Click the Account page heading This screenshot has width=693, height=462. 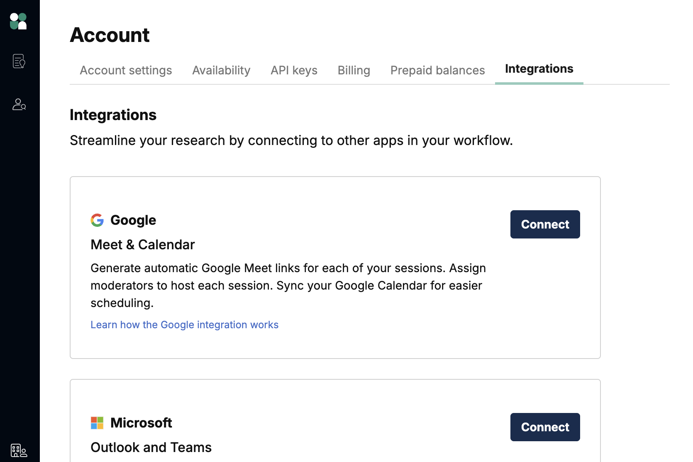110,35
